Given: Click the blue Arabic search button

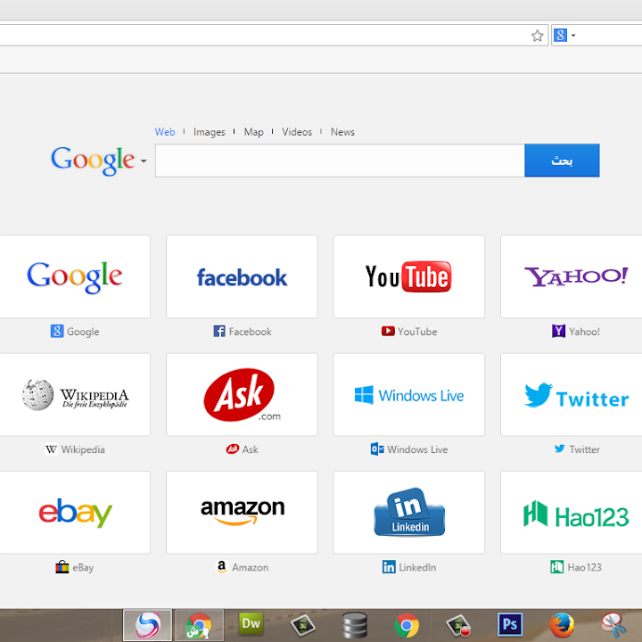Looking at the screenshot, I should pos(562,160).
